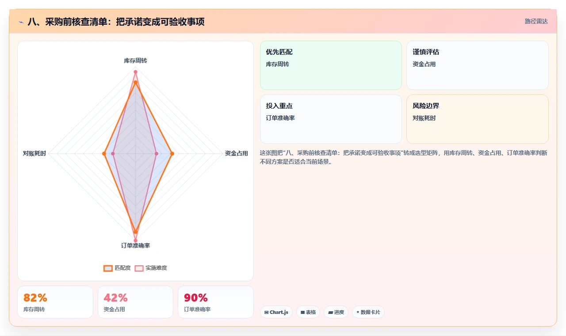The height and width of the screenshot is (336, 566).
Task: Open the 谨慎评估 card
Action: click(x=478, y=65)
